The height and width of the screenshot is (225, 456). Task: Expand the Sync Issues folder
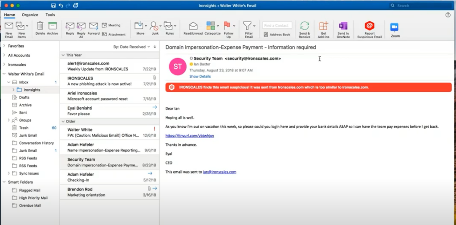click(9, 174)
